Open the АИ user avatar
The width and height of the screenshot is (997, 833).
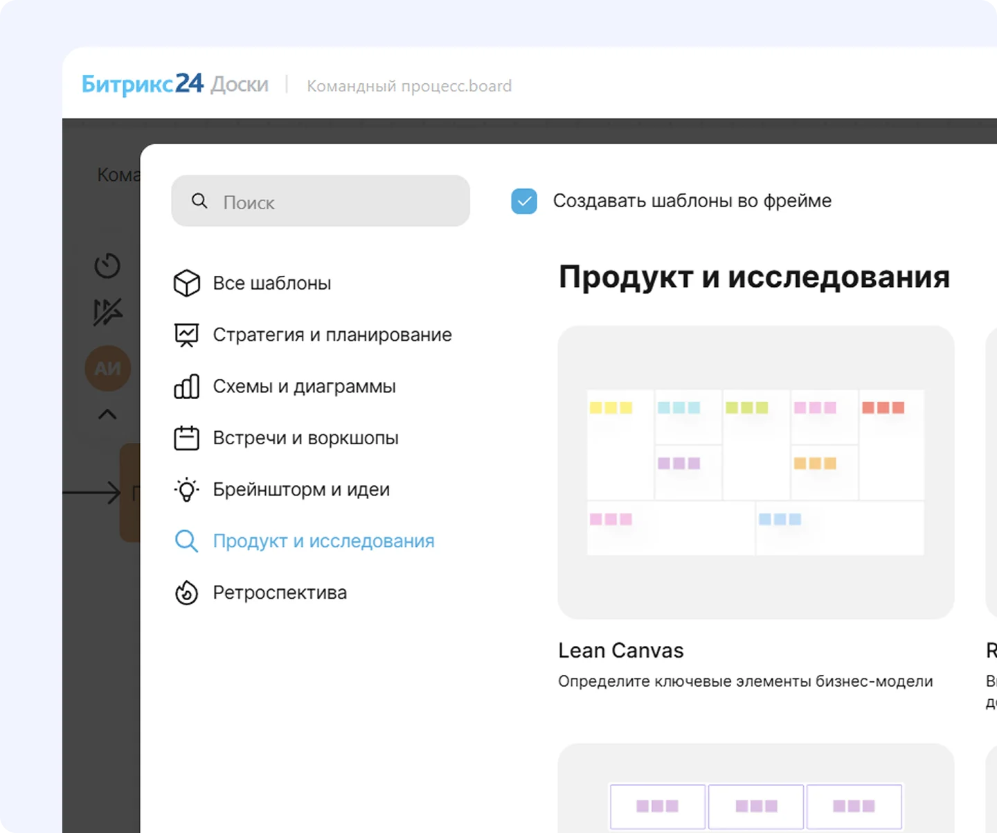pos(107,368)
